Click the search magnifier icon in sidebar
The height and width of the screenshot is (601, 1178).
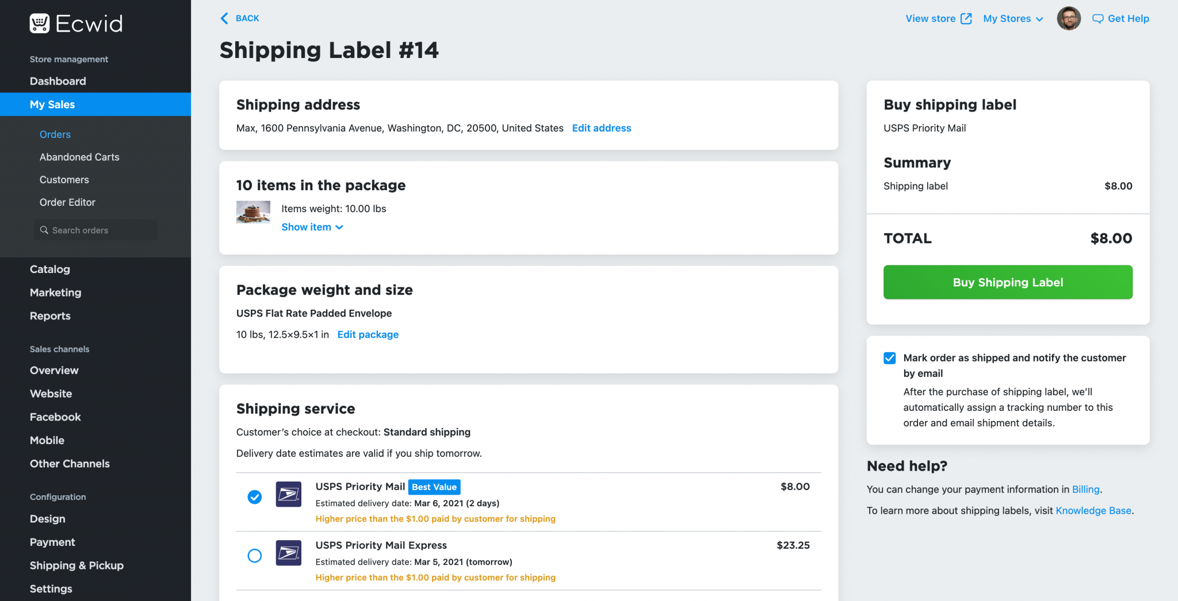pos(44,230)
